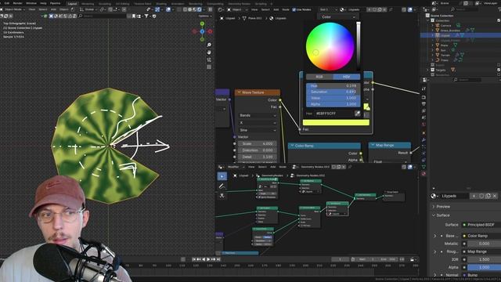This screenshot has height=282, width=501.
Task: Pick color with the eyedropper next to Hex
Action: pos(357,113)
